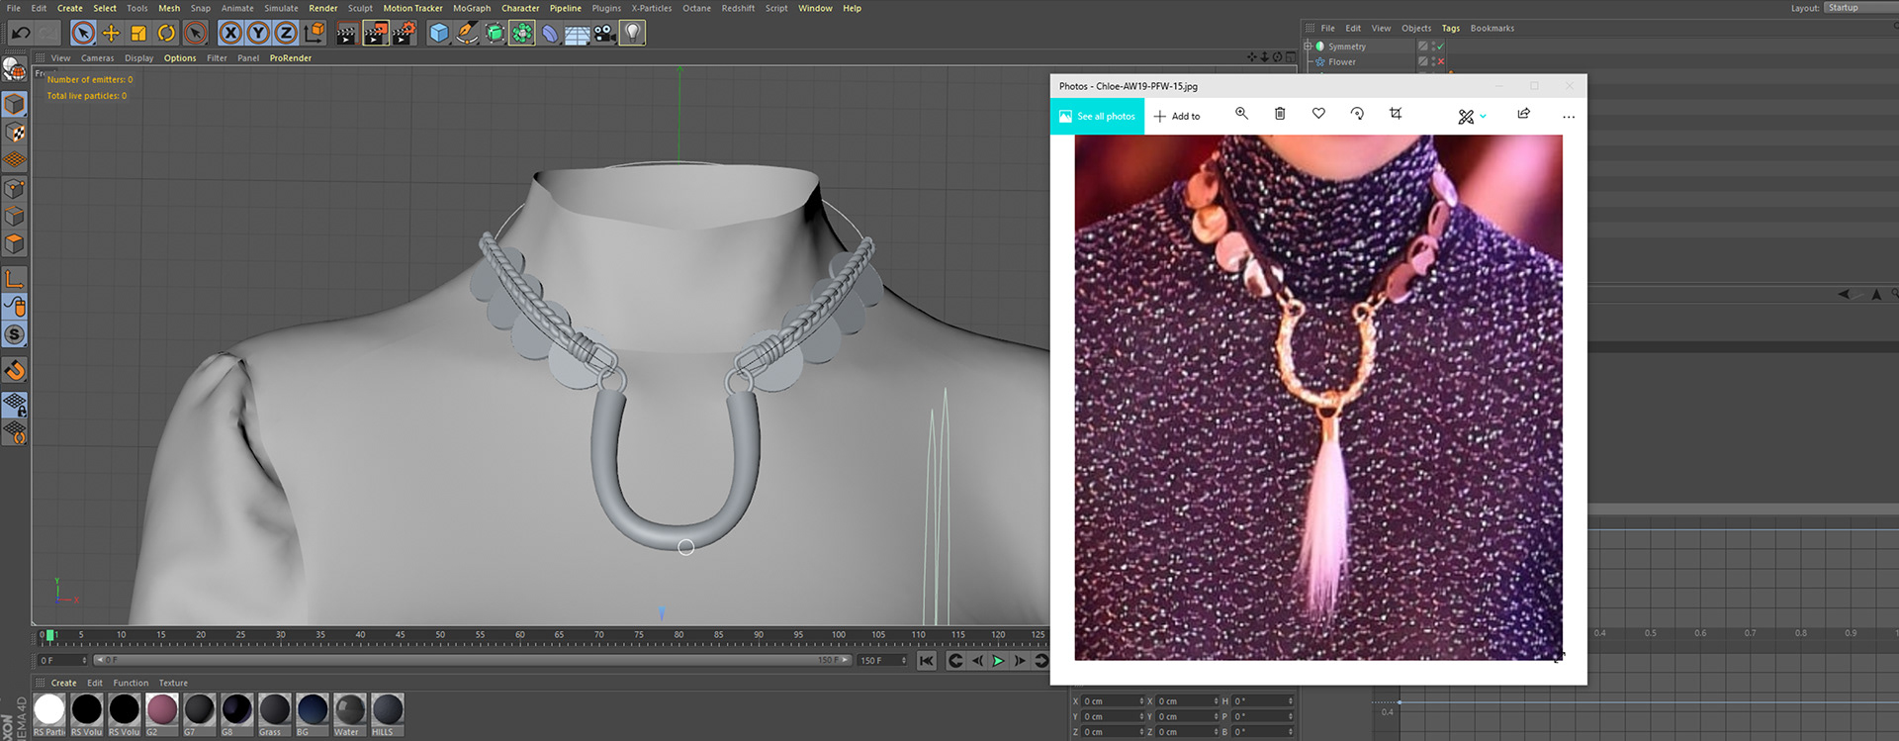
Task: Open the Edit Render Settings icon
Action: (404, 34)
